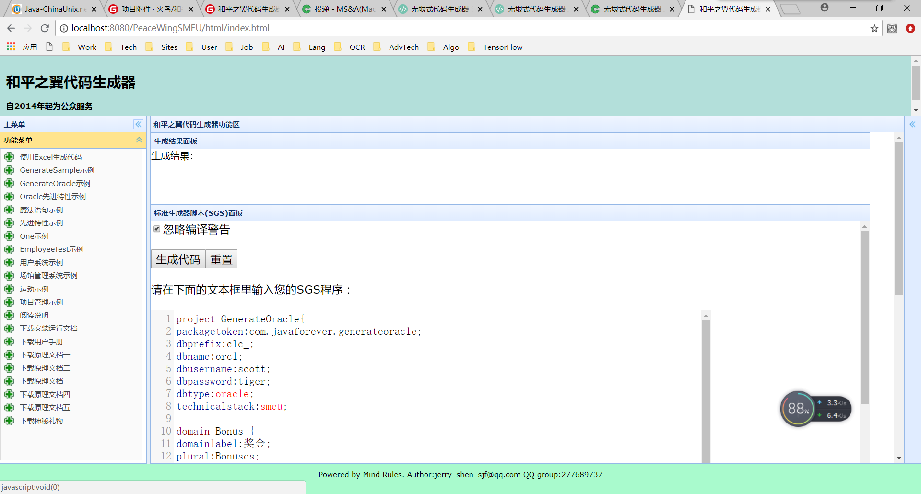Open the Algo bookmarks folder

443,47
